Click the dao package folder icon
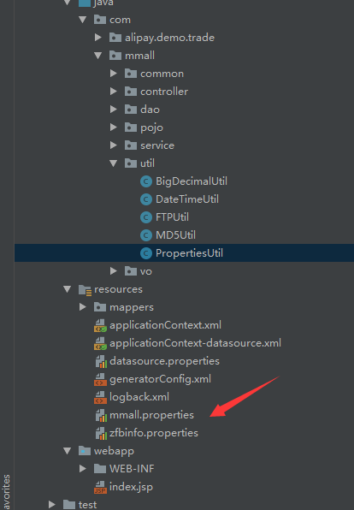The width and height of the screenshot is (354, 510). click(130, 110)
